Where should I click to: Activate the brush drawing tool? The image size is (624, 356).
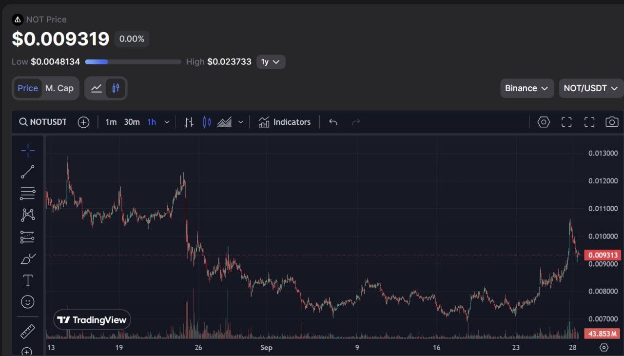pyautogui.click(x=28, y=258)
